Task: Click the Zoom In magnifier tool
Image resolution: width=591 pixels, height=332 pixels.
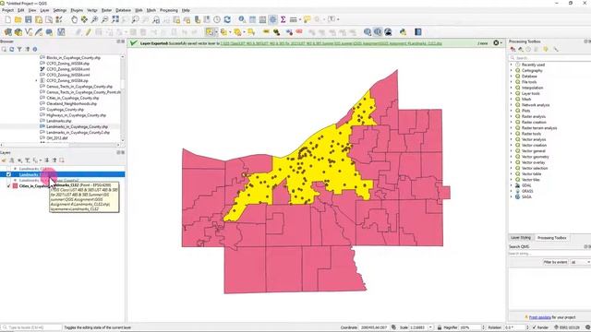Action: [94, 19]
